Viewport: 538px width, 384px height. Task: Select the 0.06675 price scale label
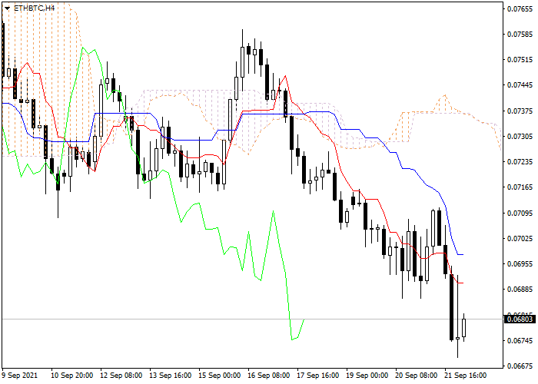(x=520, y=366)
